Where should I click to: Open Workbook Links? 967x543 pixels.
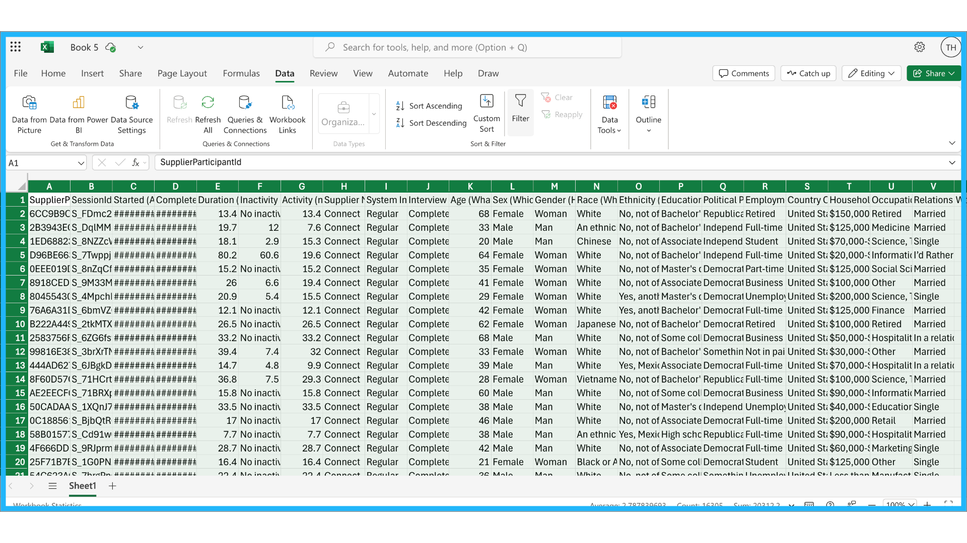pyautogui.click(x=287, y=115)
